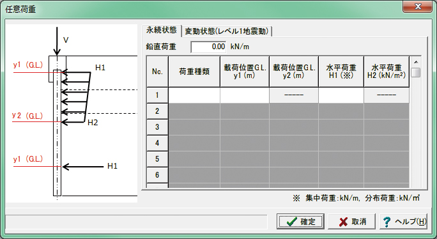Open help with the ヘルプ(H) button
The image size is (437, 239).
403,222
